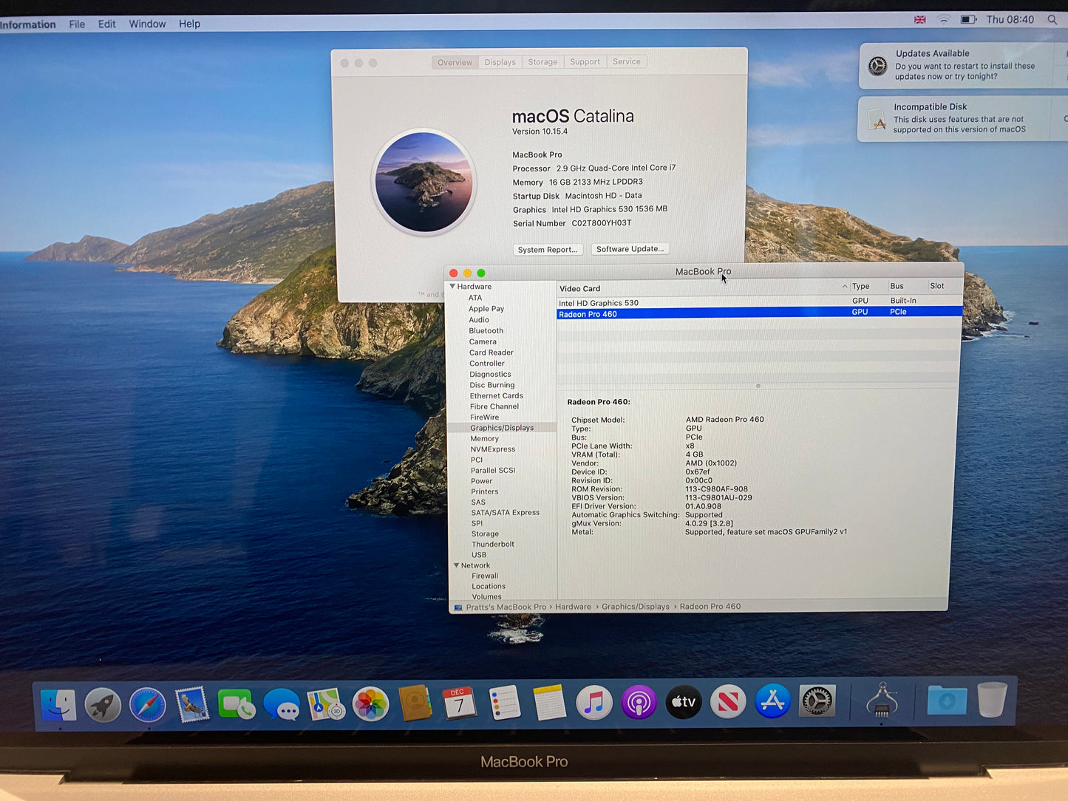1068x801 pixels.
Task: Open the Help menu
Action: click(189, 24)
